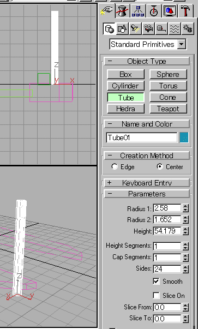Collapse the Creation Method rollout
This screenshot has height=329, width=198.
pyautogui.click(x=147, y=155)
